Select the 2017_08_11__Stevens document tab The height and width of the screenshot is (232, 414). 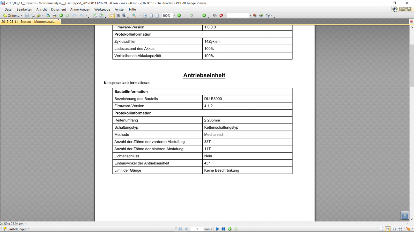(x=28, y=22)
